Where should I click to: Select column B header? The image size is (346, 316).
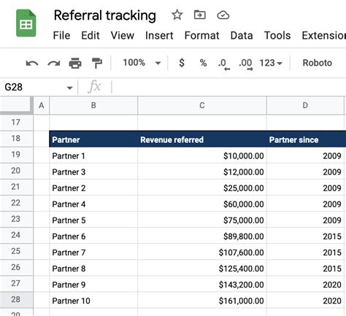tap(93, 106)
